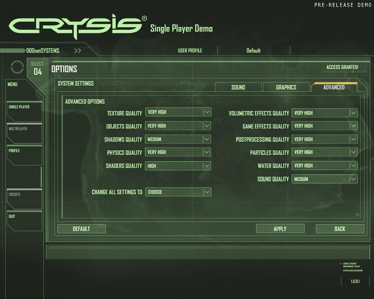This screenshot has width=374, height=299.
Task: Click the Advanced Options heading
Action: (85, 102)
